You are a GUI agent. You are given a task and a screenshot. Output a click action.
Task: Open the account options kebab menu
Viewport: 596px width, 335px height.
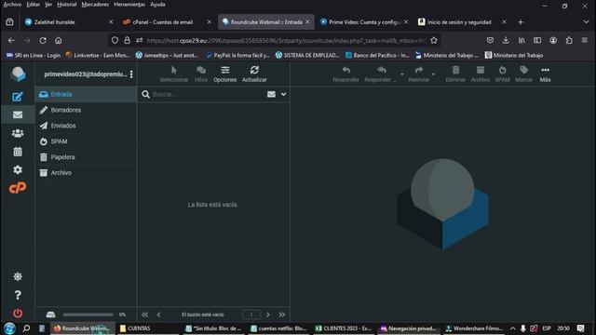coord(131,74)
